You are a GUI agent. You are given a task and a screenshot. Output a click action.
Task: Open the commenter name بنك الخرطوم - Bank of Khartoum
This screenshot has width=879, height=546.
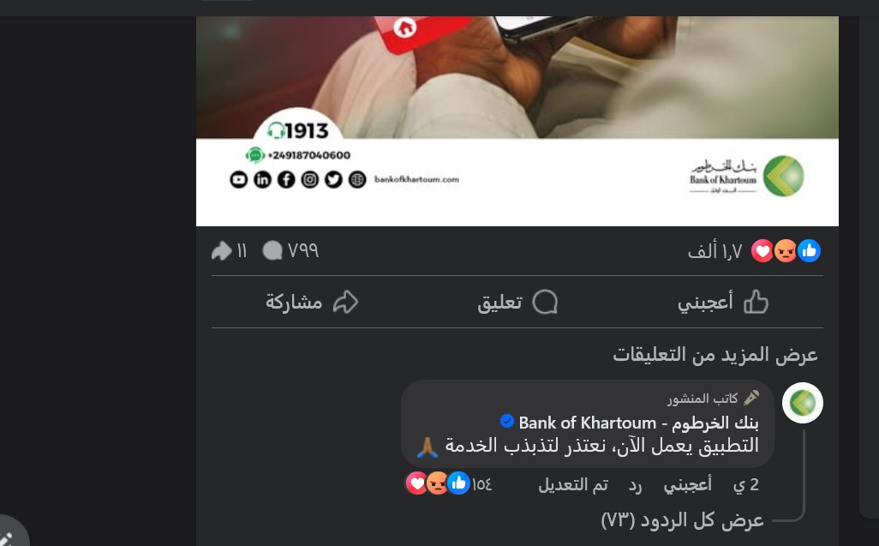point(638,422)
